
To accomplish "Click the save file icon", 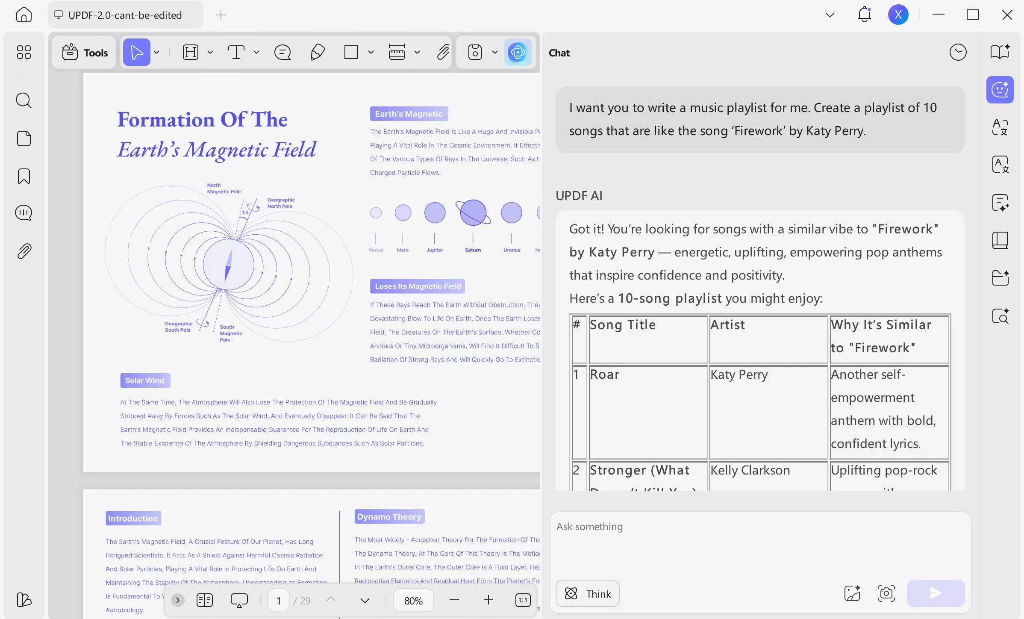I will pyautogui.click(x=475, y=52).
